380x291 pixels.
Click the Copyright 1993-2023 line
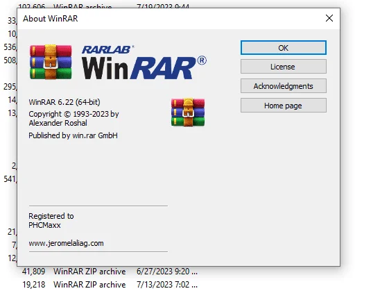pos(74,114)
